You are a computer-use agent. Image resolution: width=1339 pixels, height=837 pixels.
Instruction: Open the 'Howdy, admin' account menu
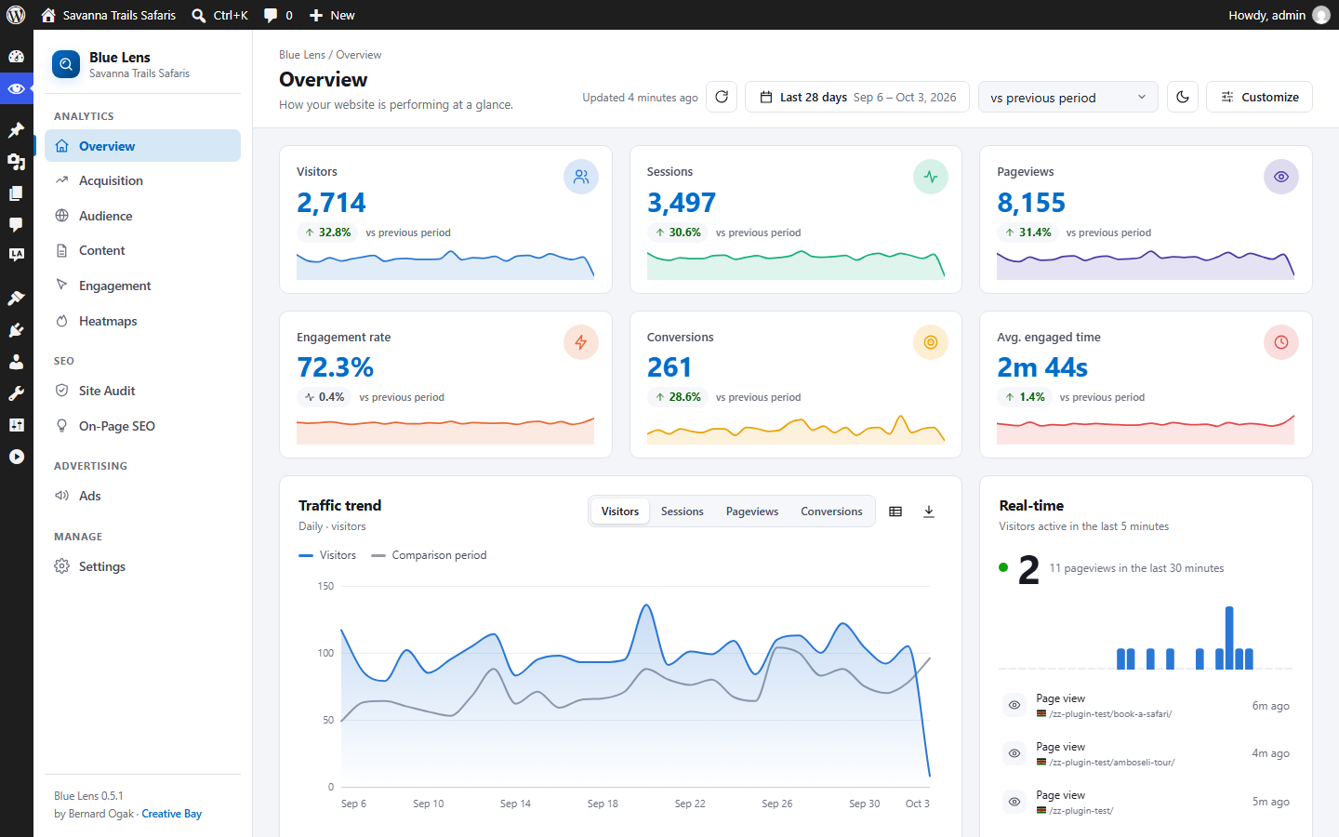pos(1279,15)
